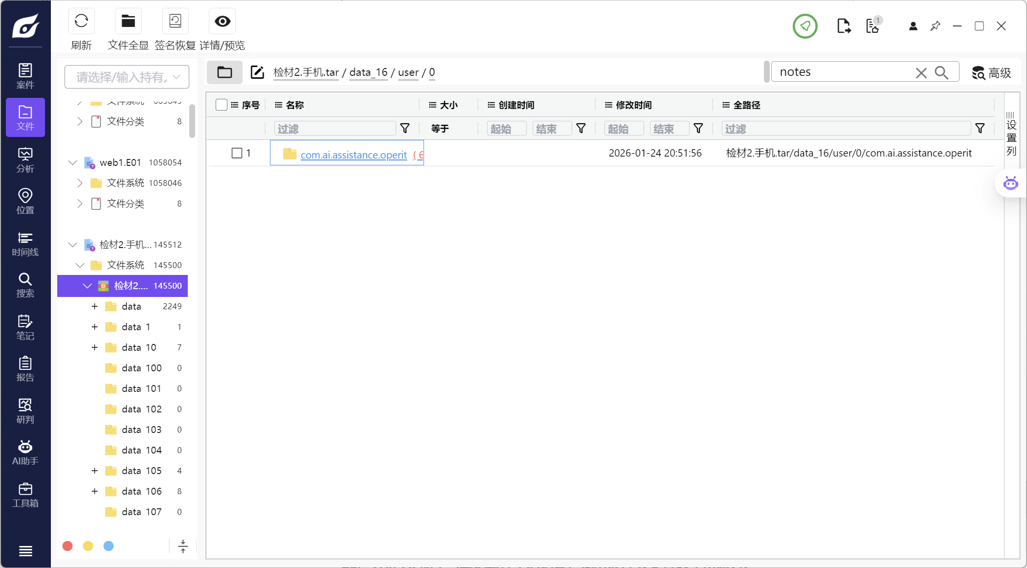Expand the data 105 folder node
The image size is (1027, 568).
click(x=95, y=471)
